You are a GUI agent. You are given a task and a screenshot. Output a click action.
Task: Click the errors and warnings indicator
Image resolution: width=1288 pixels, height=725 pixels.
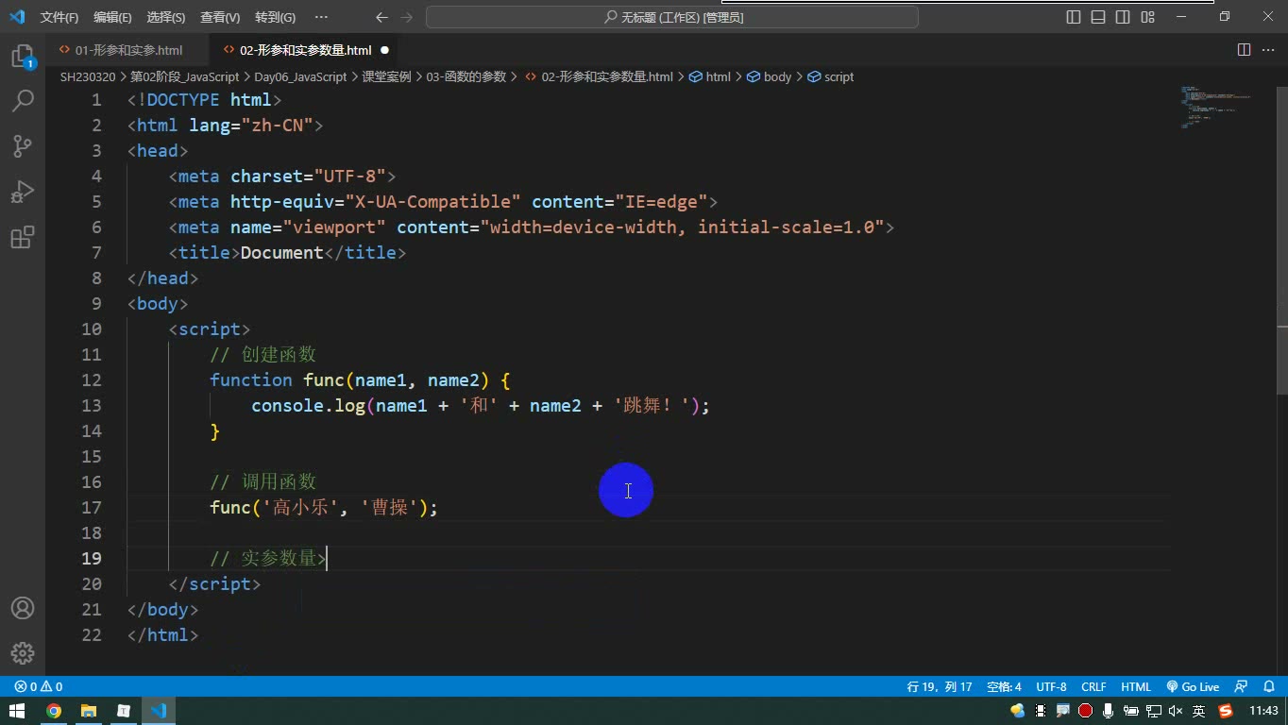click(39, 687)
